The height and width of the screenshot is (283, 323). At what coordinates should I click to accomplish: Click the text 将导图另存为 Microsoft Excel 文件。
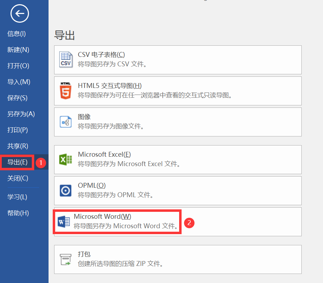pyautogui.click(x=129, y=164)
